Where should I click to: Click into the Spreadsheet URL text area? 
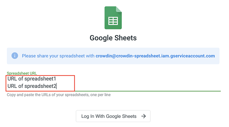pyautogui.click(x=114, y=83)
